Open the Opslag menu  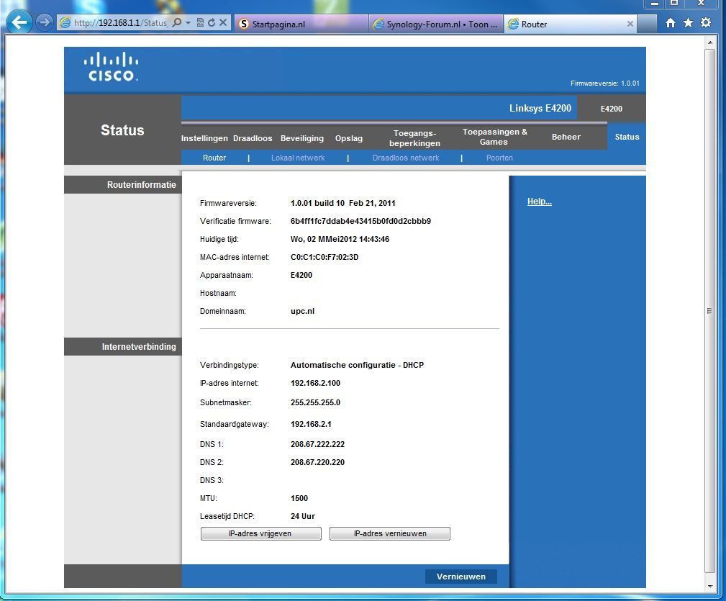[x=349, y=138]
